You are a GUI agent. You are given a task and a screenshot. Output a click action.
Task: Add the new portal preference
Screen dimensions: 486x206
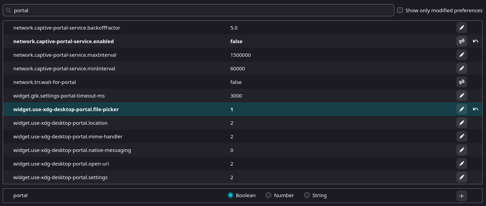[461, 195]
